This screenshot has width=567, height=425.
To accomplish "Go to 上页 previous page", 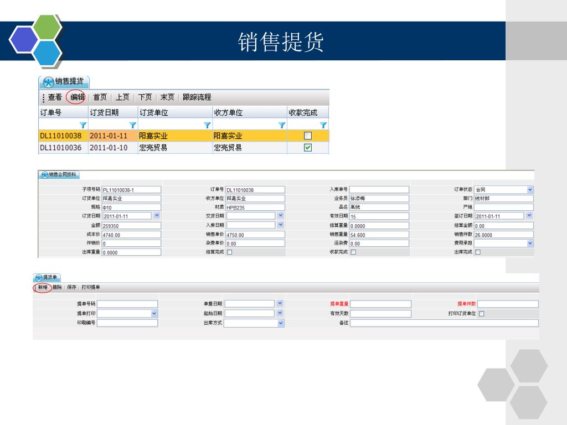I will [122, 97].
